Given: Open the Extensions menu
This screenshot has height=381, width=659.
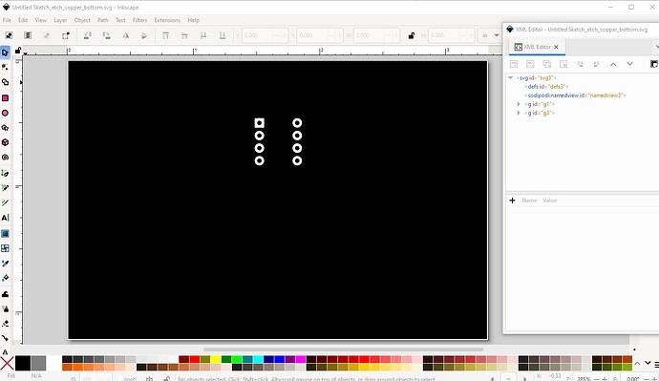Looking at the screenshot, I should click(167, 20).
